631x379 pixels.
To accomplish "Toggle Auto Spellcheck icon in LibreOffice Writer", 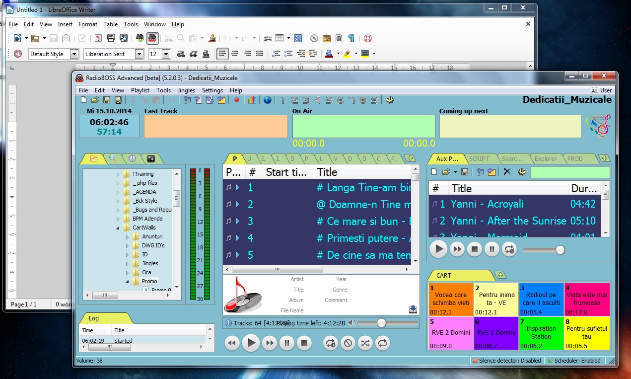I will click(153, 38).
